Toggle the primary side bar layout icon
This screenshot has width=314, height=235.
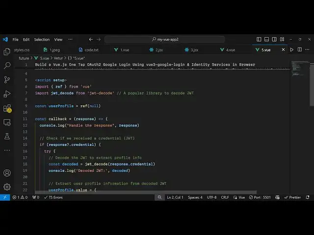tap(259, 39)
